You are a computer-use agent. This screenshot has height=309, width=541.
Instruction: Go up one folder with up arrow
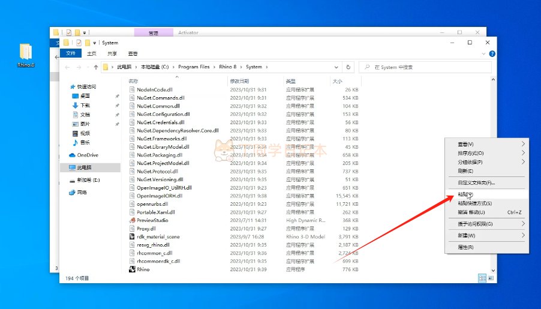pyautogui.click(x=95, y=67)
